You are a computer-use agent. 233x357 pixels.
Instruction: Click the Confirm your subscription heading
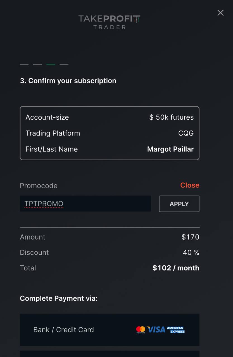(x=68, y=81)
